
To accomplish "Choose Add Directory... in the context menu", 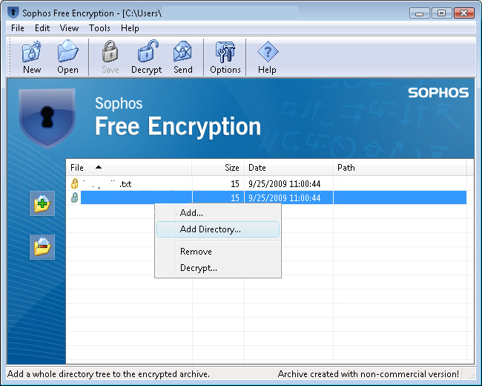I will 218,229.
